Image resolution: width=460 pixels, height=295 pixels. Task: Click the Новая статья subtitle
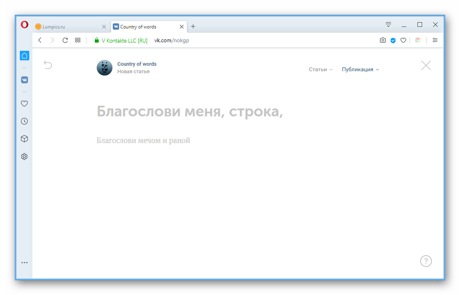(133, 72)
